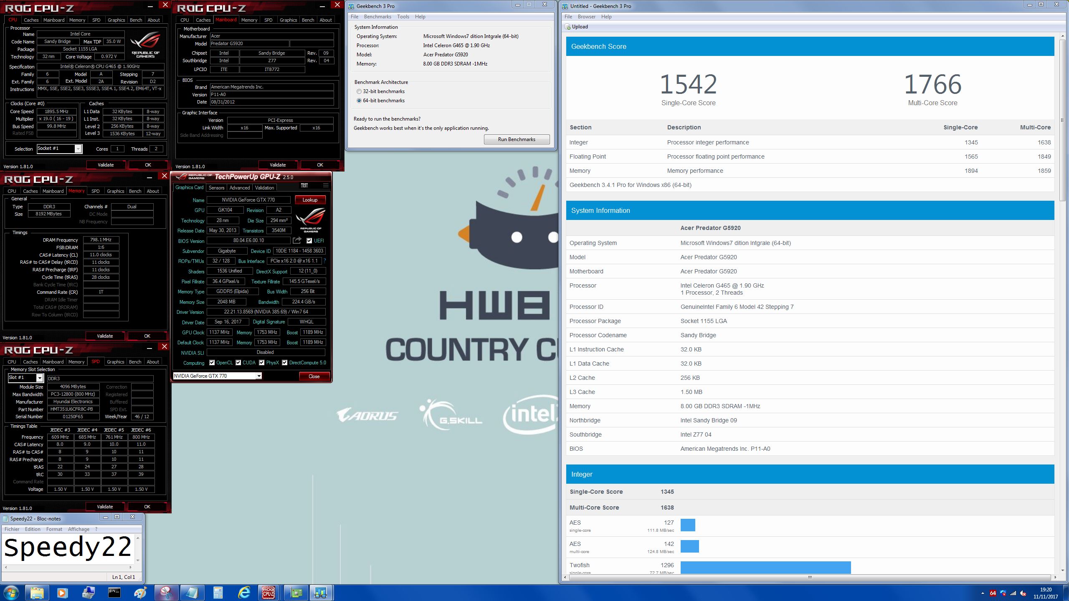Screen dimensions: 1069x601
Task: Click the Geekbench results horizontal scrollbar
Action: [810, 578]
